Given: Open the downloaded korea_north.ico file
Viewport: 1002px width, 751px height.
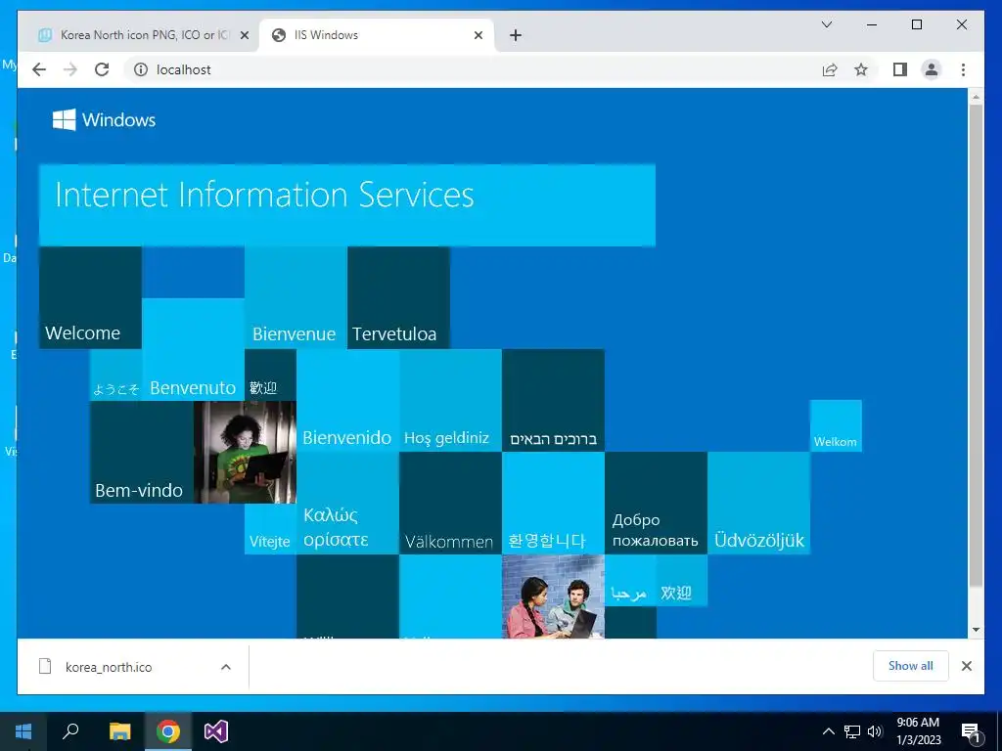Looking at the screenshot, I should tap(109, 667).
